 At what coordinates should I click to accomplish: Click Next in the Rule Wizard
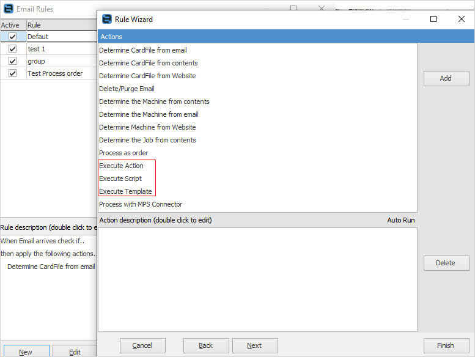coord(255,345)
